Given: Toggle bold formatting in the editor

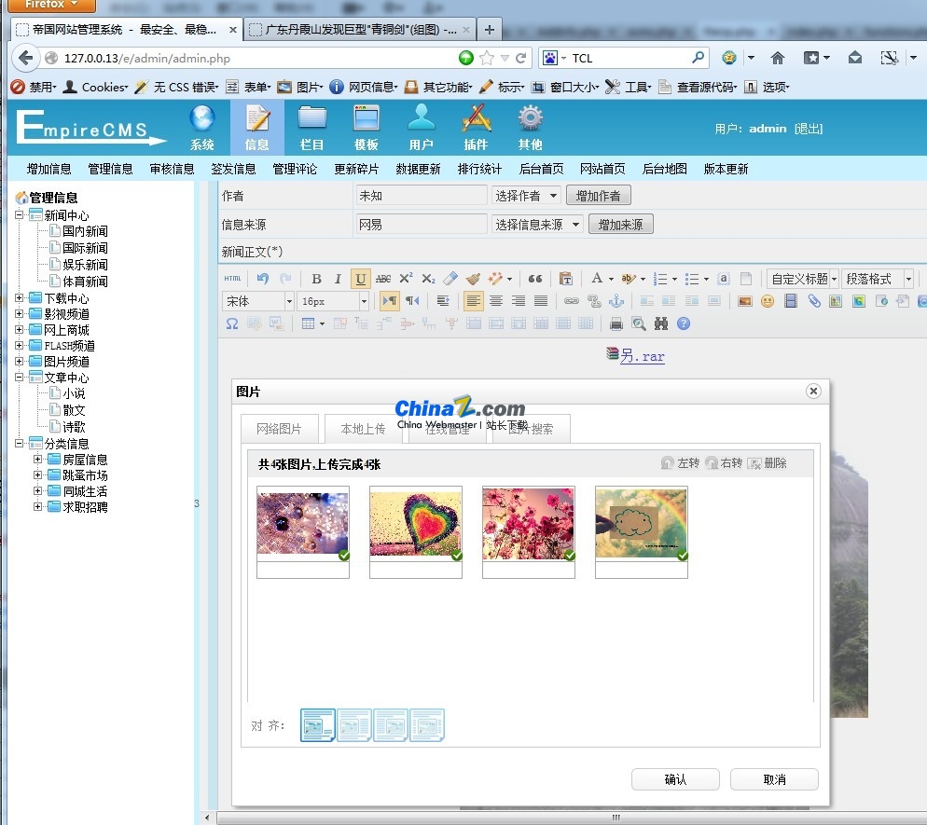Looking at the screenshot, I should point(316,277).
